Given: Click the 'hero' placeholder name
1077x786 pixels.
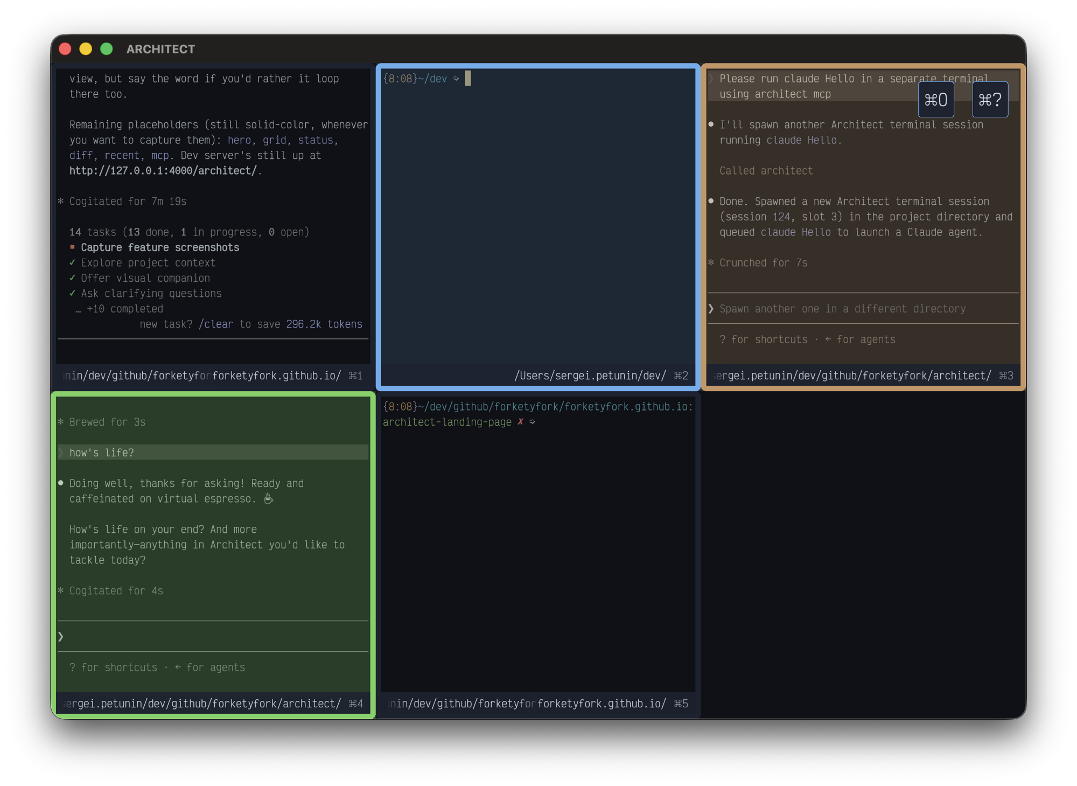Looking at the screenshot, I should point(239,140).
